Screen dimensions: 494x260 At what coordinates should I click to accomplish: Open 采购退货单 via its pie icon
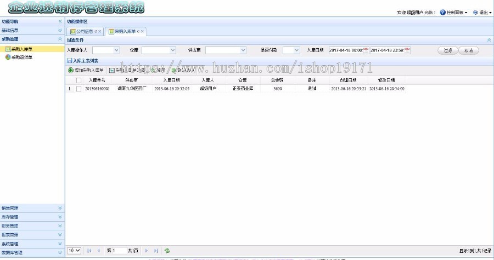coord(8,57)
